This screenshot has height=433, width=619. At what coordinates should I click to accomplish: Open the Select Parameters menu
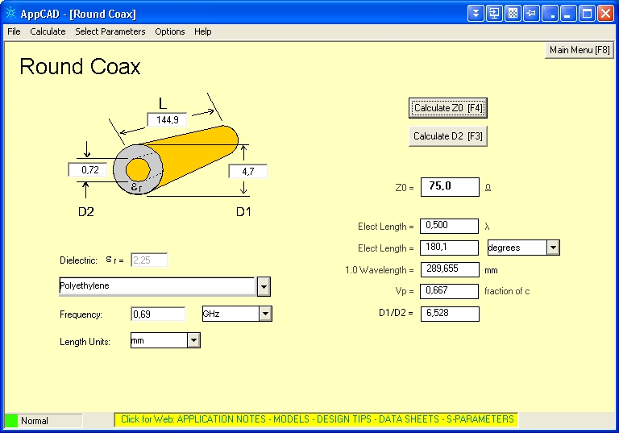pyautogui.click(x=110, y=31)
